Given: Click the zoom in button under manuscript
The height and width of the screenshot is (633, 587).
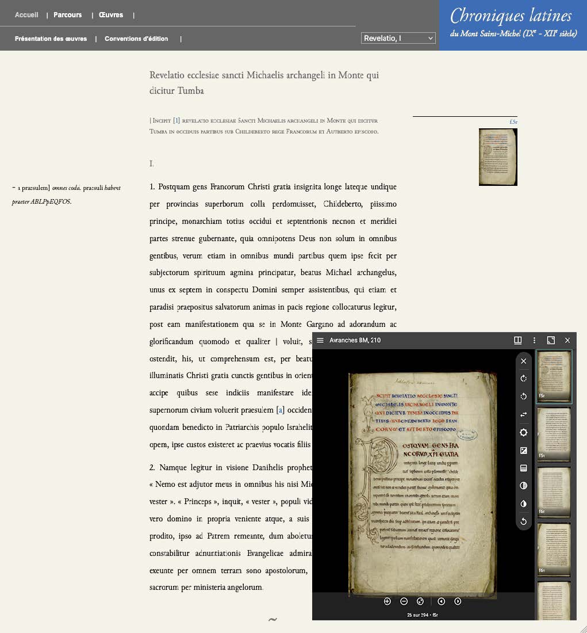Looking at the screenshot, I should point(387,601).
